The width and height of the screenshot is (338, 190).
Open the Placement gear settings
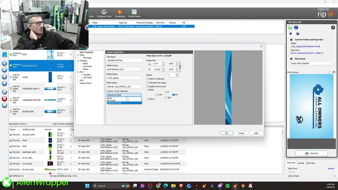coord(291,59)
